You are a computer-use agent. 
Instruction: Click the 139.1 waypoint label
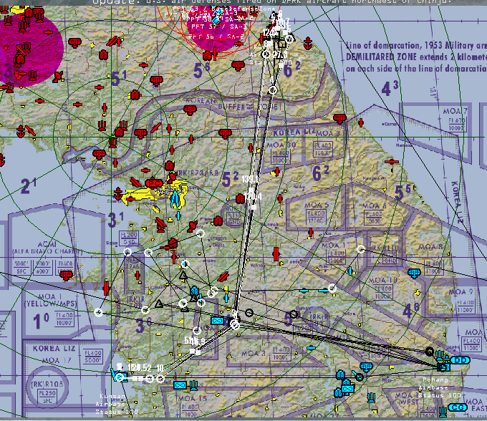pyautogui.click(x=251, y=179)
